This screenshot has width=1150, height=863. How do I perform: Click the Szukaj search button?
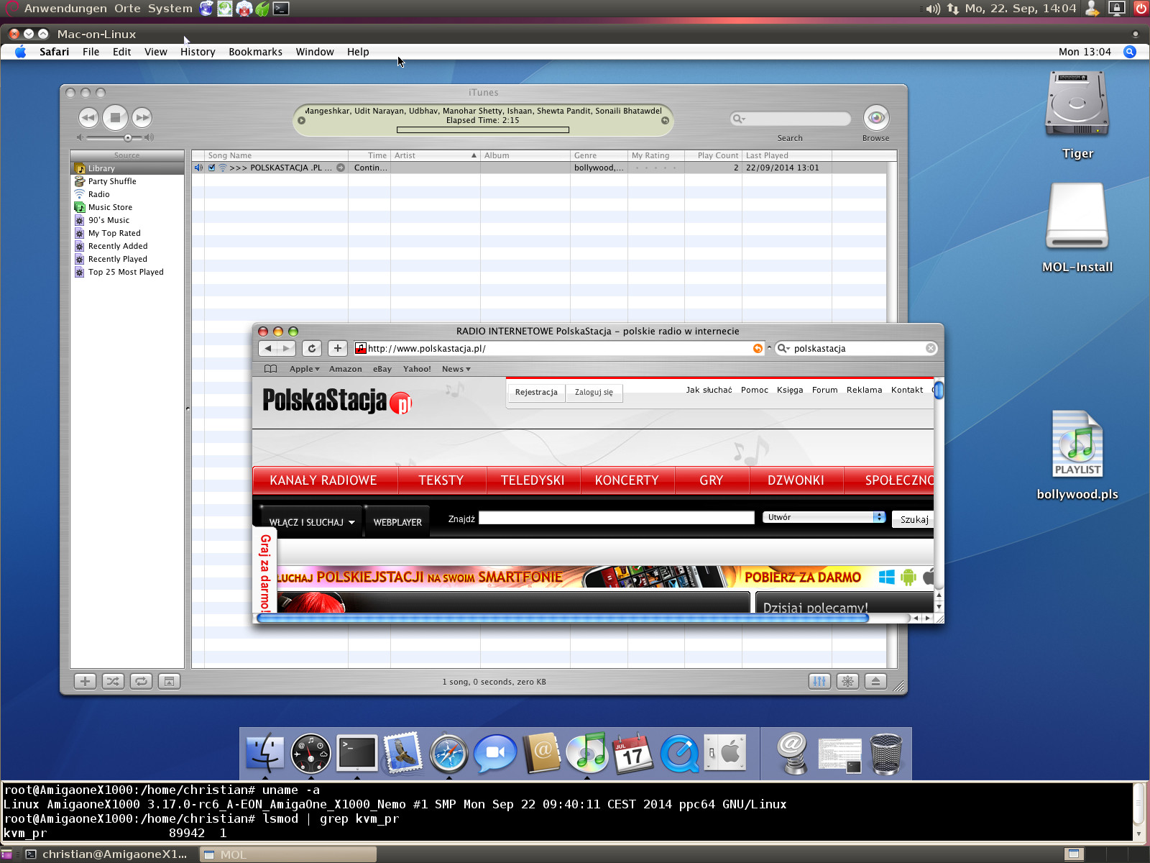[x=914, y=519]
